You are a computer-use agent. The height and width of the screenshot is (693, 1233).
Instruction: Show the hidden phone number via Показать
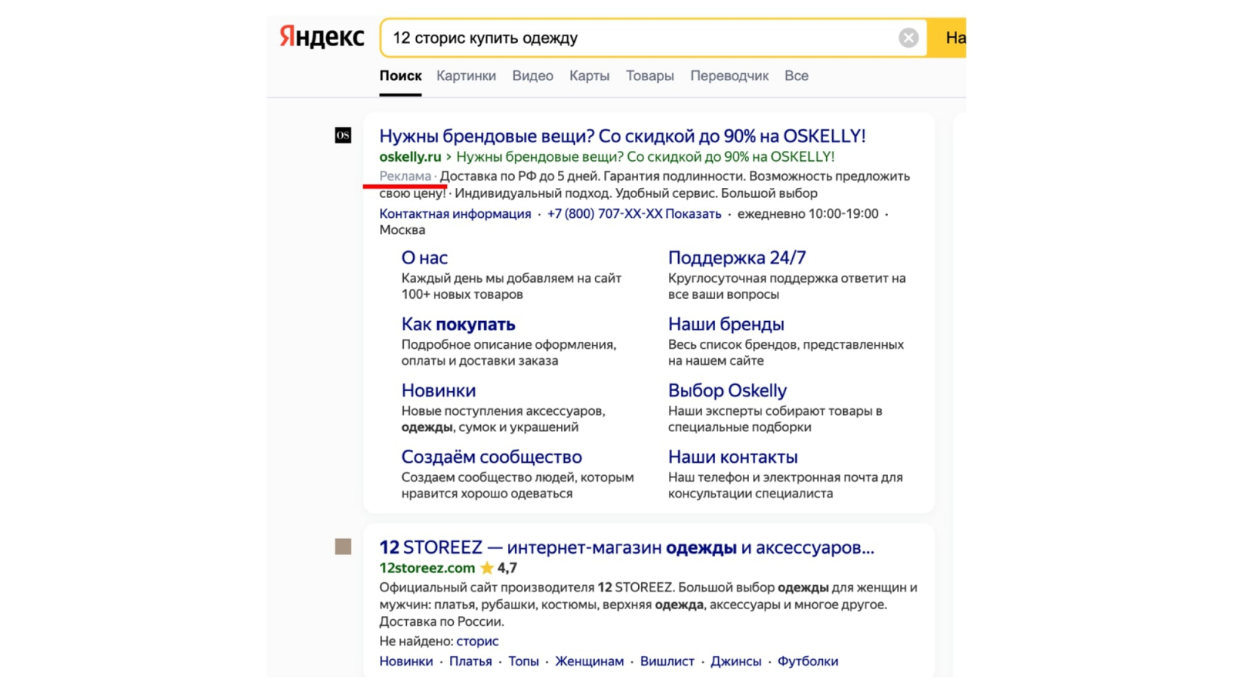(694, 214)
